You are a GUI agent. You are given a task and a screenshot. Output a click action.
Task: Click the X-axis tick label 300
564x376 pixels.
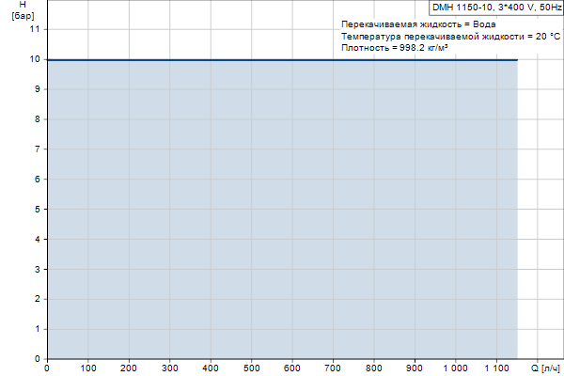click(x=170, y=368)
